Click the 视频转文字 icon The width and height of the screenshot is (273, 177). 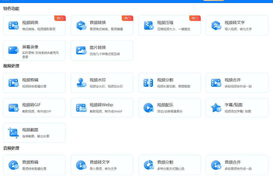[x=216, y=25]
